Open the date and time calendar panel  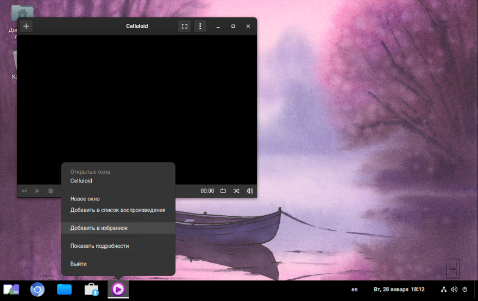point(399,290)
